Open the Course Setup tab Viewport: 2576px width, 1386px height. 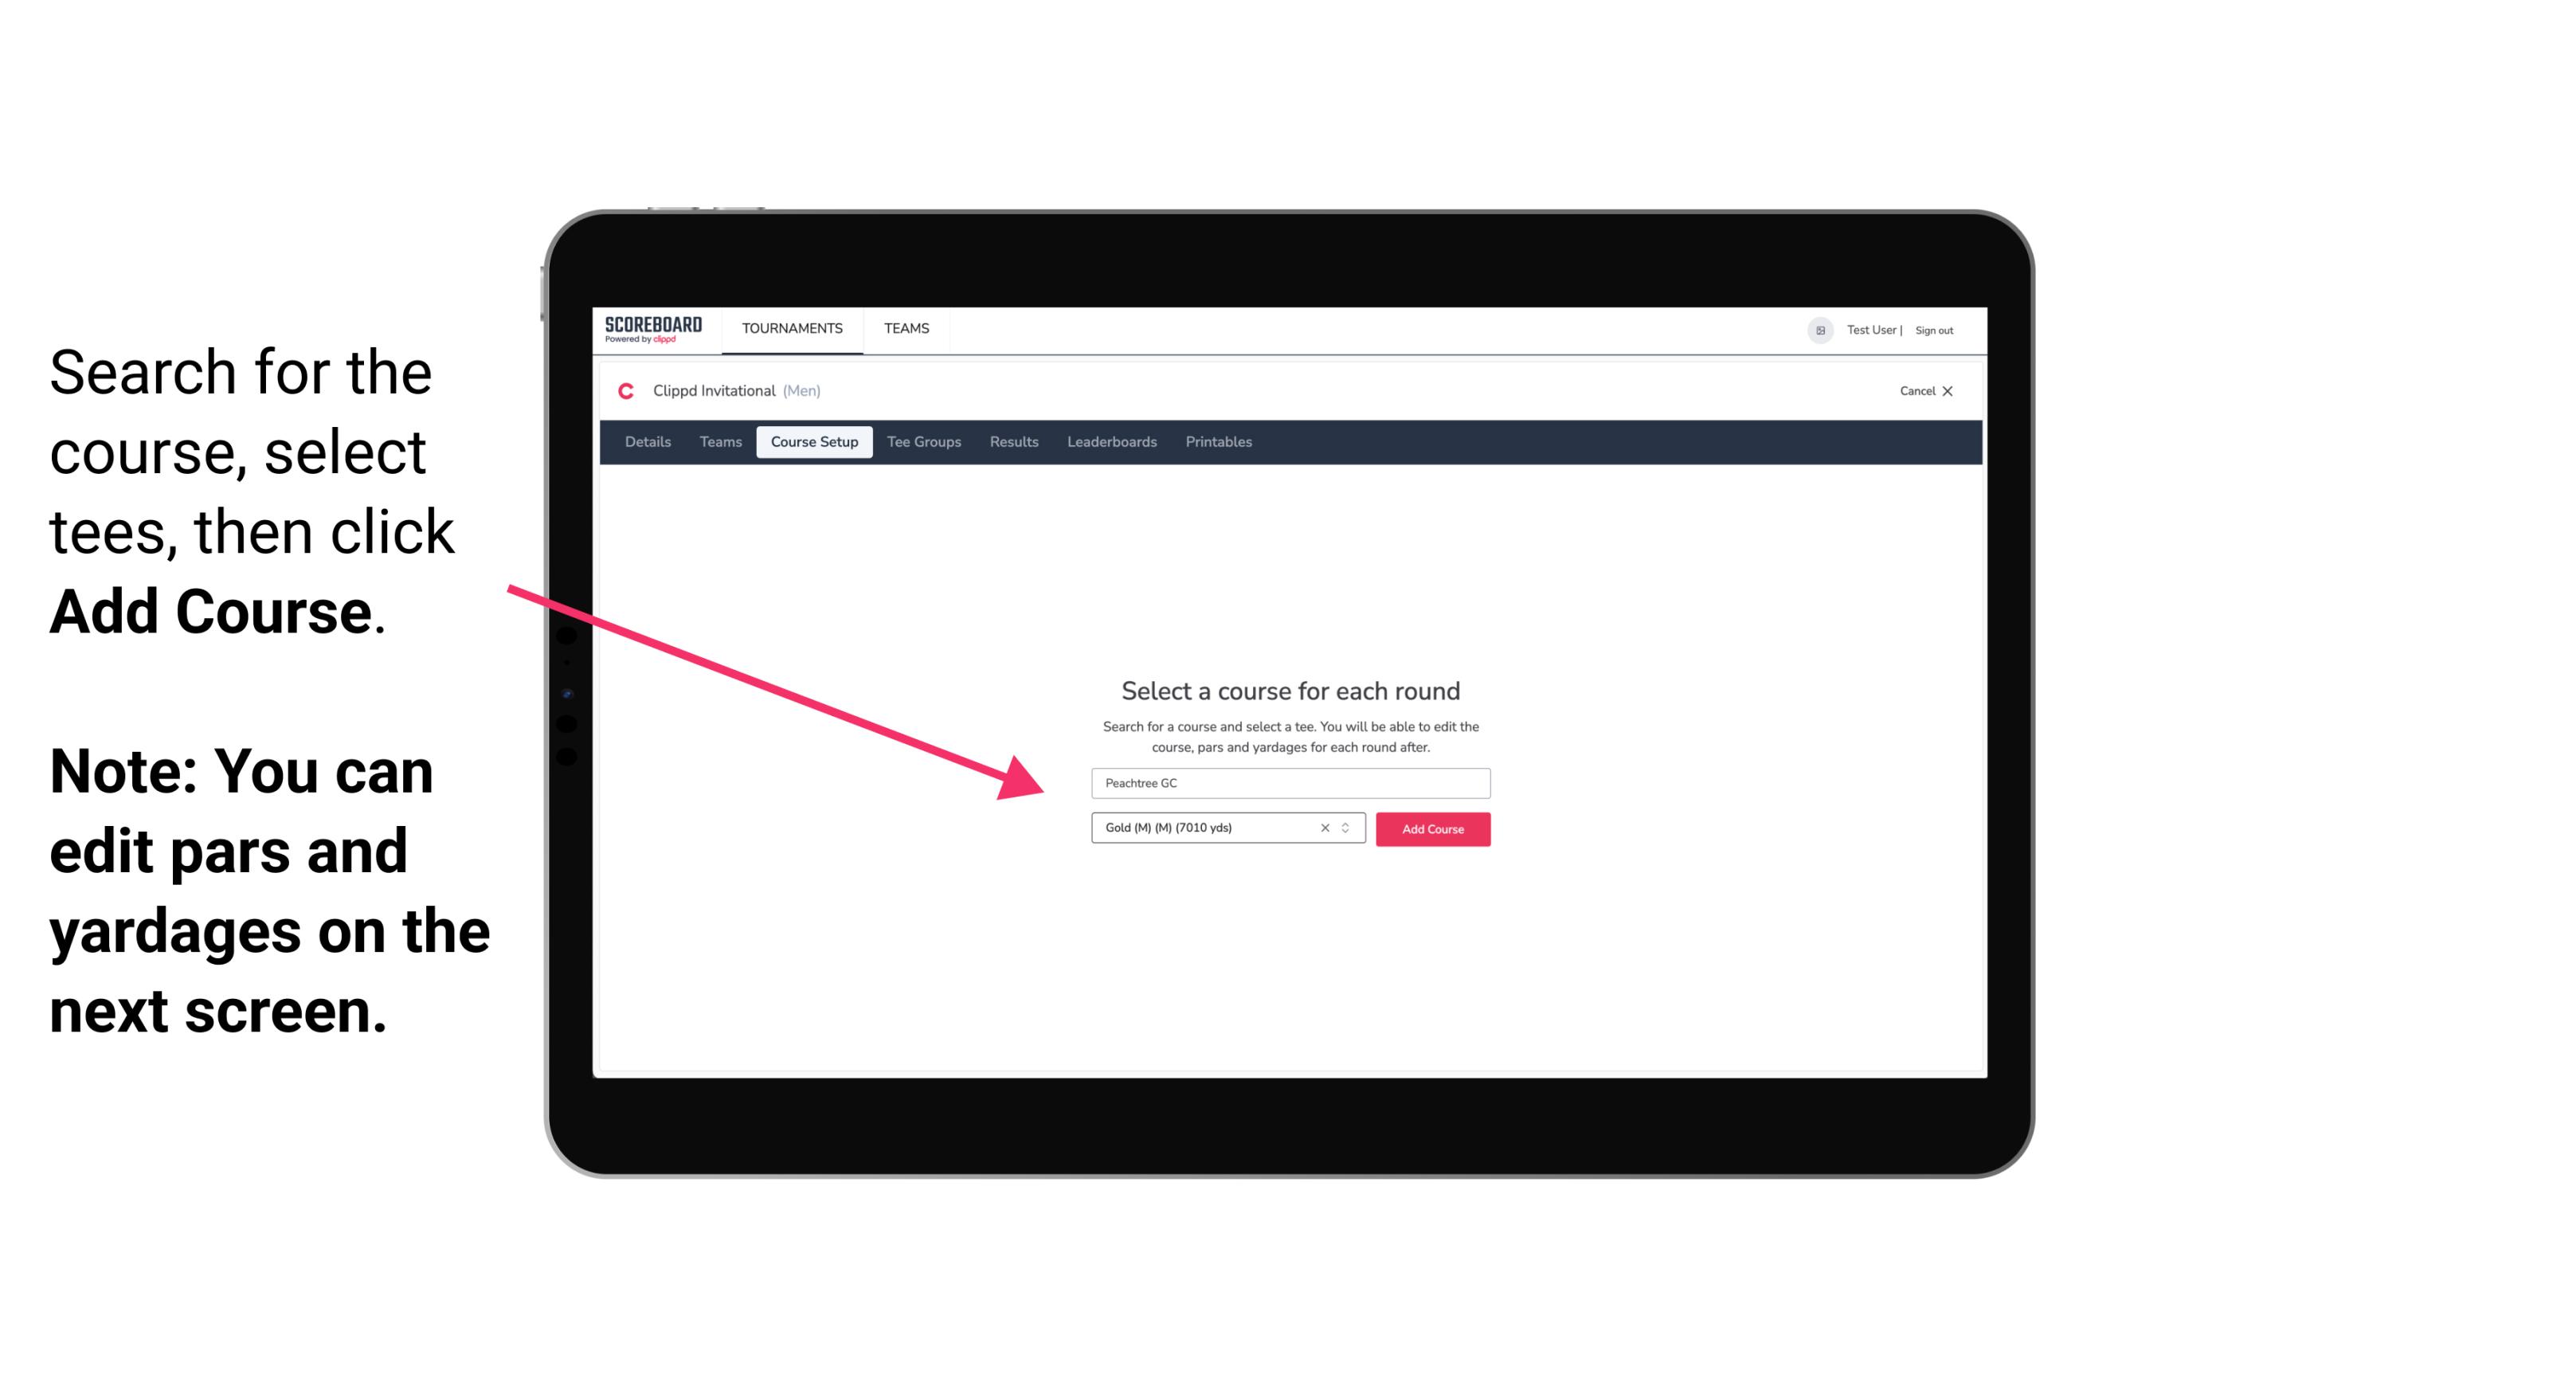tap(816, 442)
